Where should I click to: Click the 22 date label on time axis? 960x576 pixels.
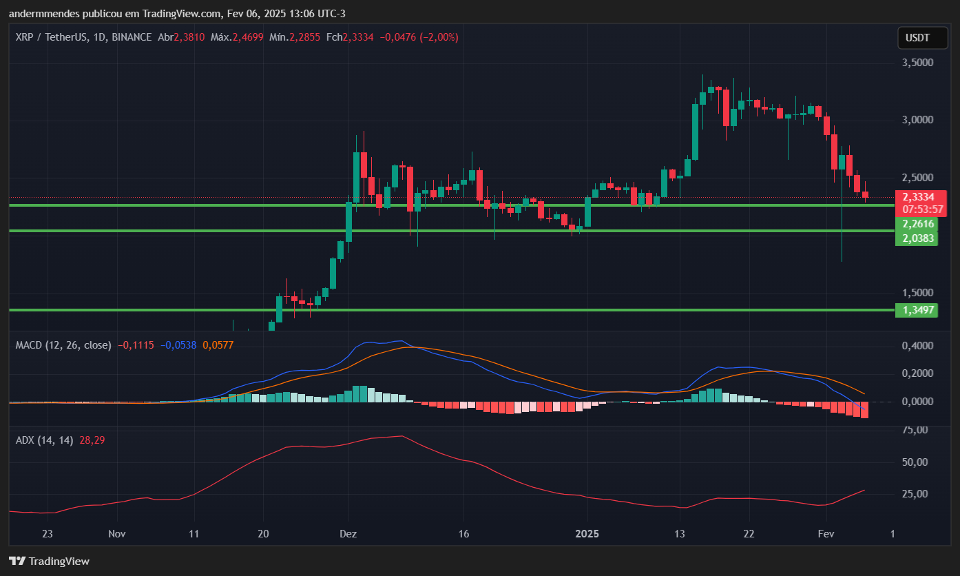pos(749,533)
